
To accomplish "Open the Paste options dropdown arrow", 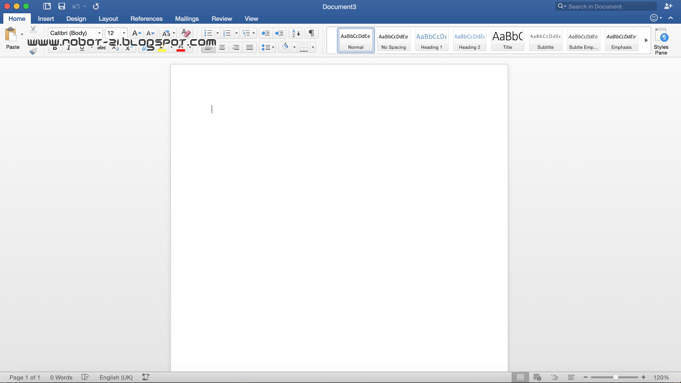I will [x=22, y=34].
